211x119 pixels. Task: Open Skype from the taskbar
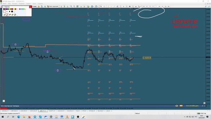[40, 117]
